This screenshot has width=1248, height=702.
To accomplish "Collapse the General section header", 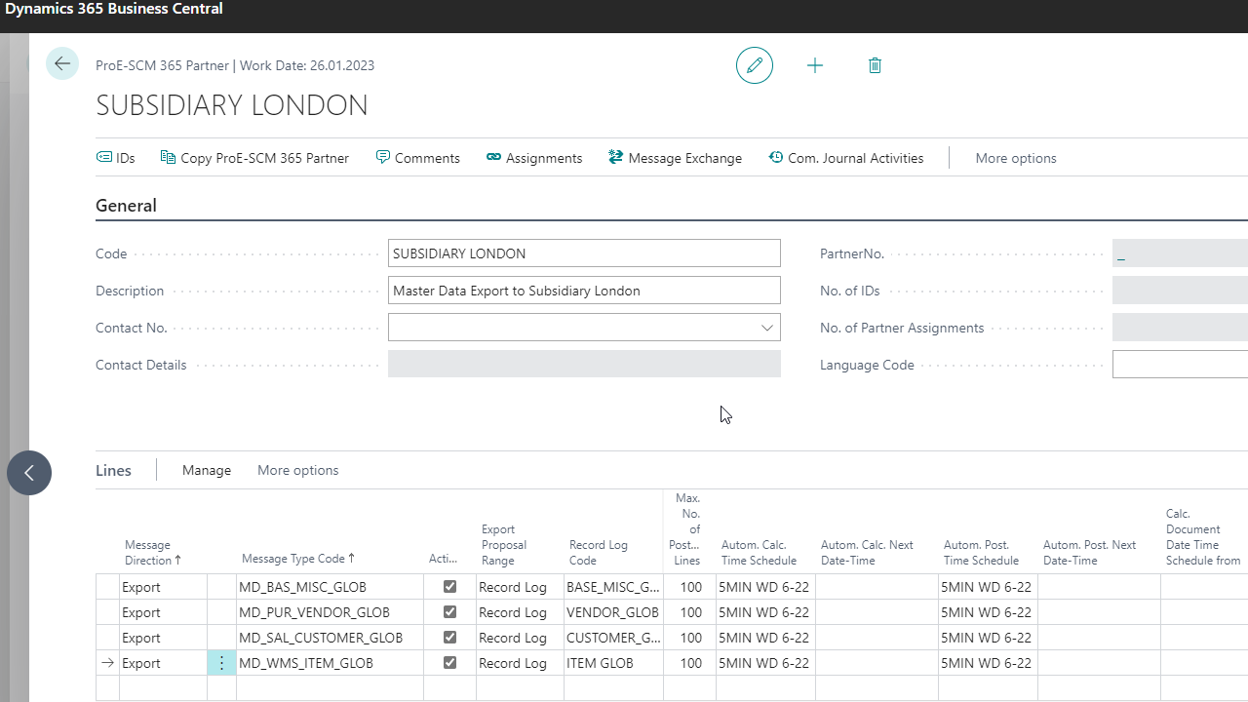I will pos(126,206).
